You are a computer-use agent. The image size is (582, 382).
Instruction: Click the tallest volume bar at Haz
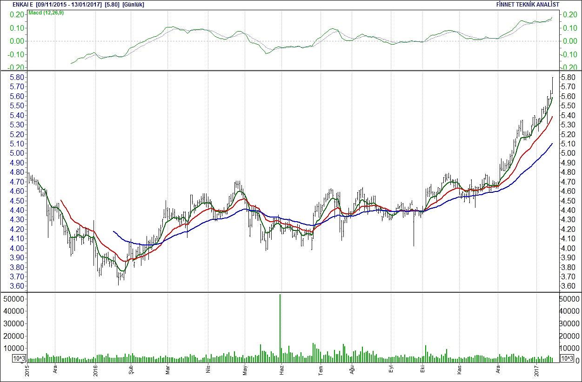point(280,325)
